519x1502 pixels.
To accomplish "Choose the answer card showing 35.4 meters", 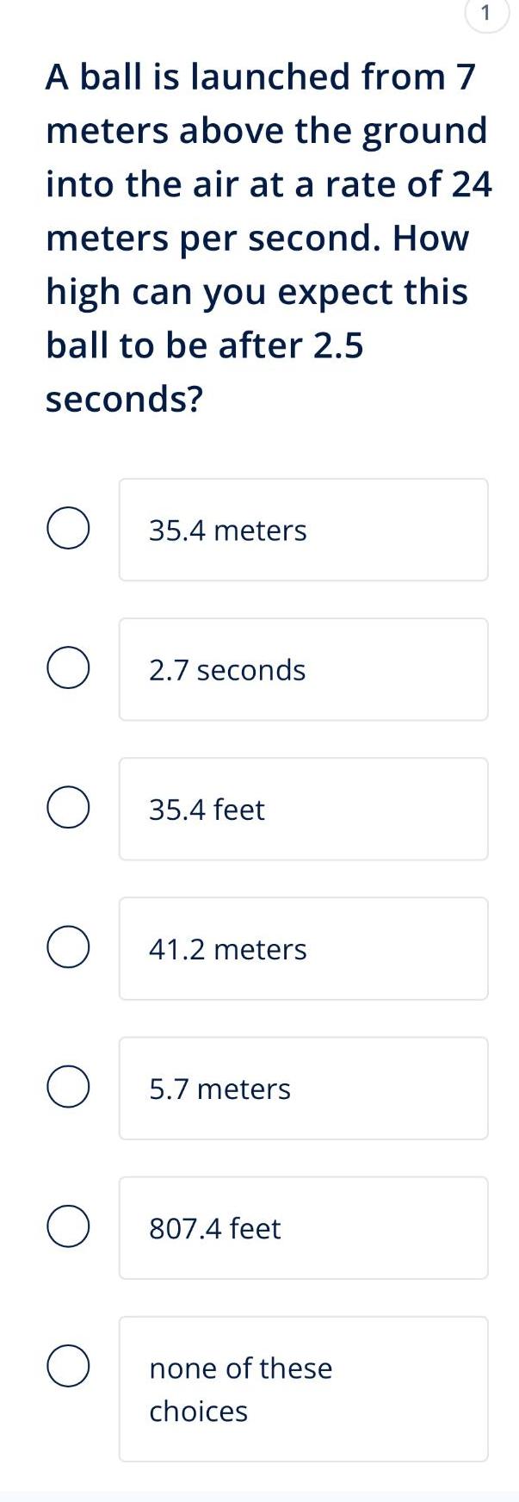I will click(x=303, y=529).
